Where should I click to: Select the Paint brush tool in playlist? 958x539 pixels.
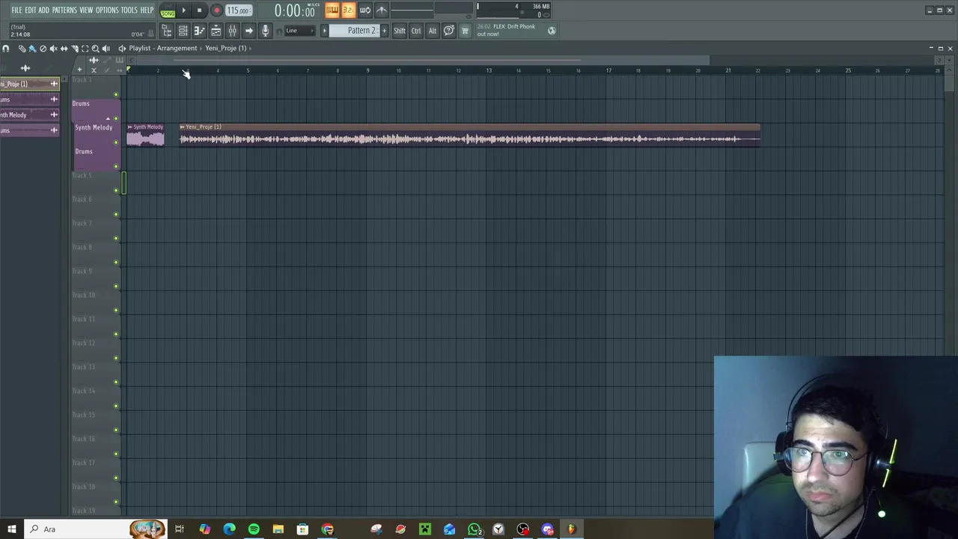pos(32,48)
